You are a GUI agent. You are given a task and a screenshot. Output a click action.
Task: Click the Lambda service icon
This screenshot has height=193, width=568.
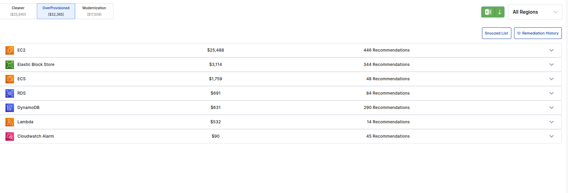[10, 122]
